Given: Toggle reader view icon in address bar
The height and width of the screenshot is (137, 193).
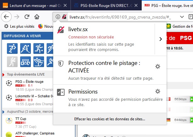Looking at the screenshot, I should click(x=190, y=17).
